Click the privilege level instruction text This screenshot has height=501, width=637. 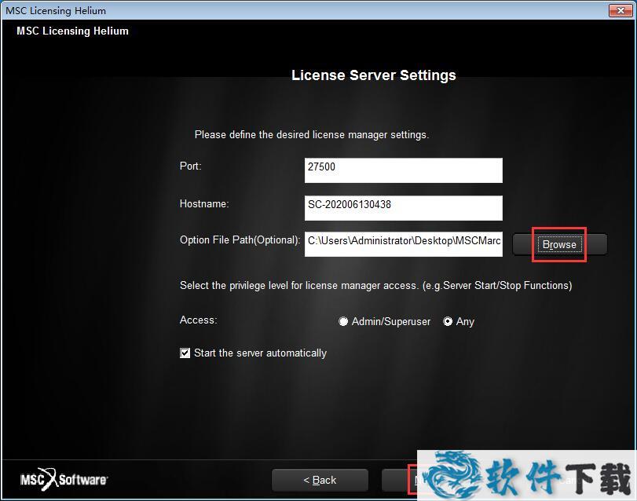click(x=375, y=286)
